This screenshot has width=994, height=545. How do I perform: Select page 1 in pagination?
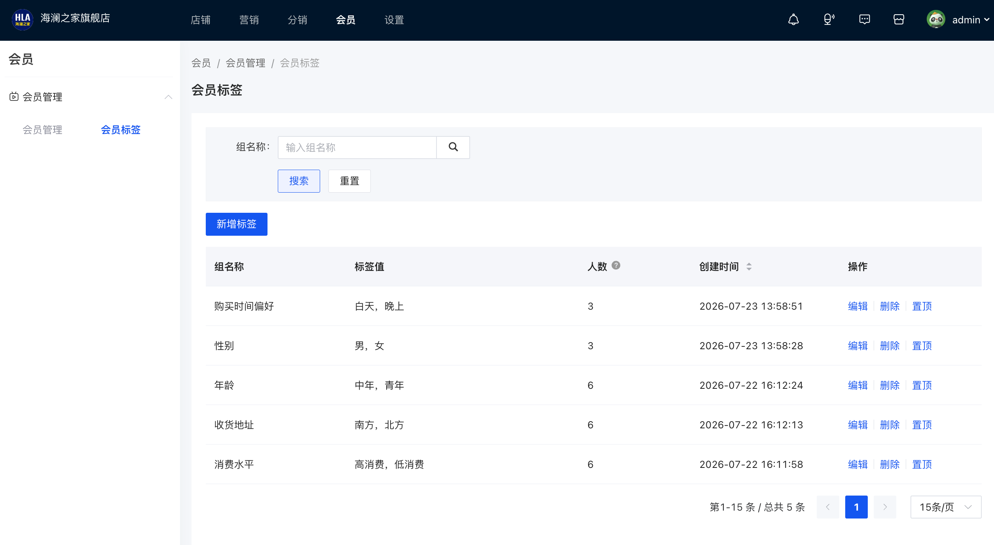pyautogui.click(x=856, y=507)
